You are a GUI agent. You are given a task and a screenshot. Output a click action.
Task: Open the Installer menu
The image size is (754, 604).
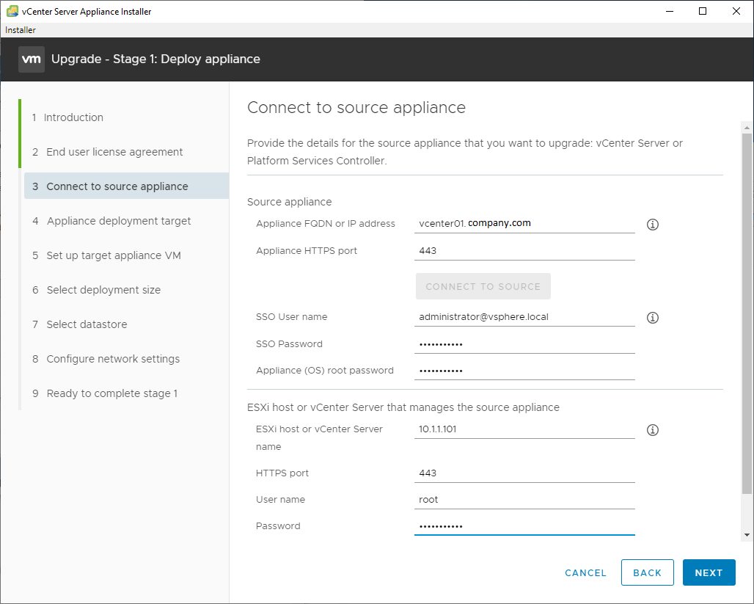[21, 30]
